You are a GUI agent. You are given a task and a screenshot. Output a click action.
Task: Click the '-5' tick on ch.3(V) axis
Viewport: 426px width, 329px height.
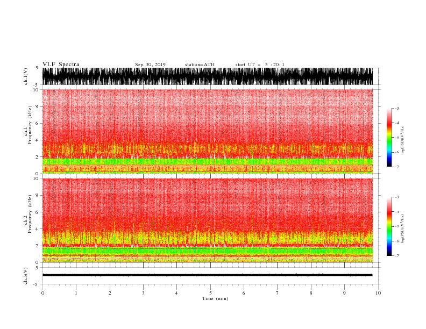[x=37, y=284]
